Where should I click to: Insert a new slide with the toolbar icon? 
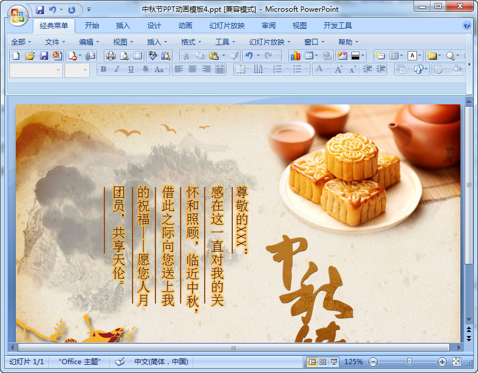(x=380, y=56)
